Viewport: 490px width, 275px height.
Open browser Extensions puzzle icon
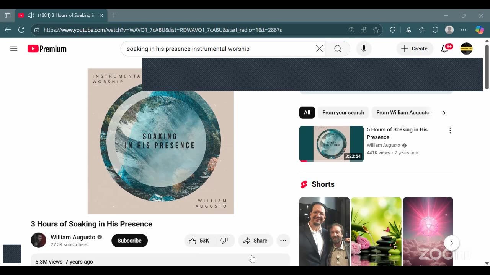[x=392, y=30]
